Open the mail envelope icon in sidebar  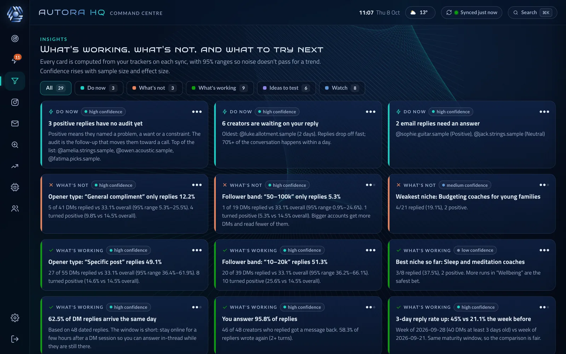(15, 124)
